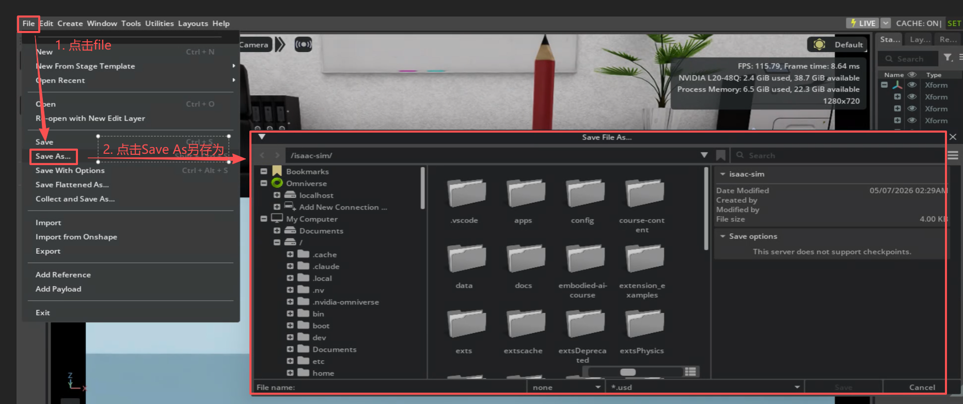
Task: Click the root Xform axis icon in the Stage panel
Action: [x=897, y=85]
